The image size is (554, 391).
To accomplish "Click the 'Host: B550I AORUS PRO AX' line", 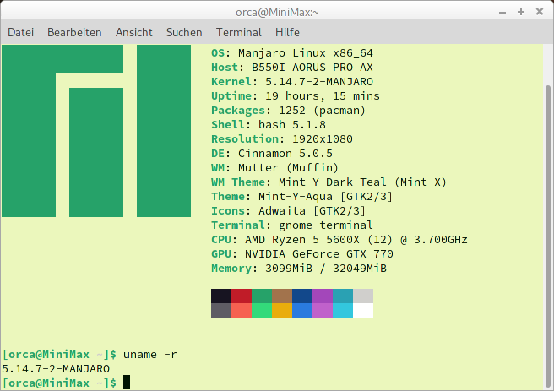I will click(x=292, y=67).
